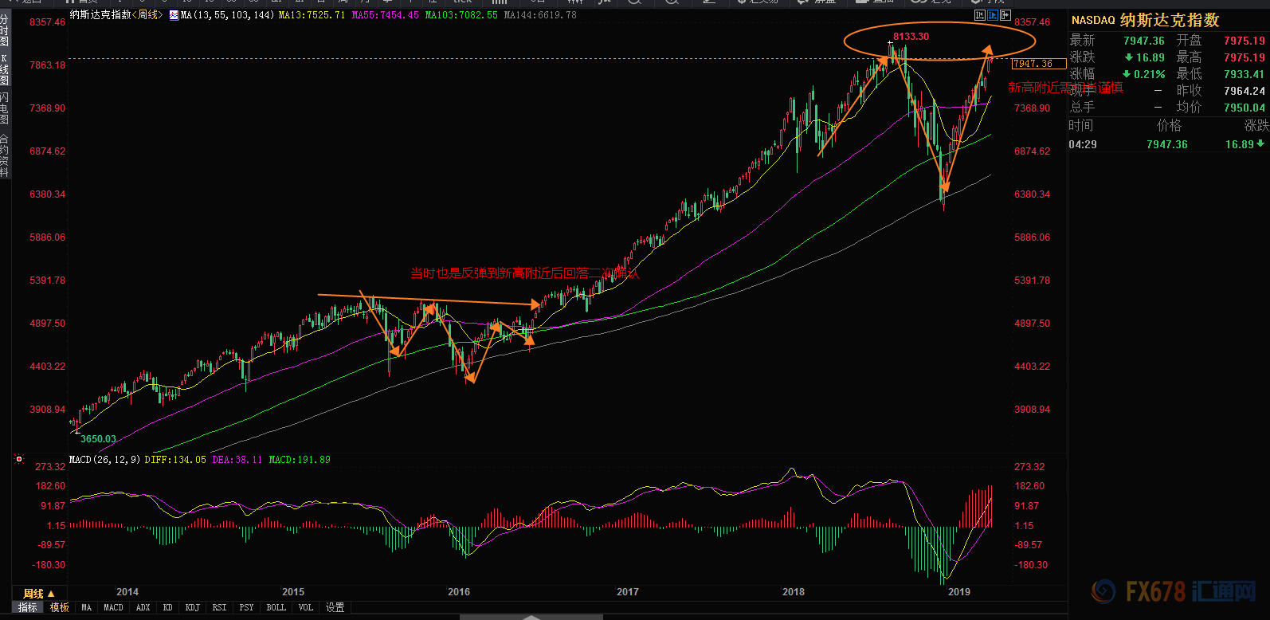This screenshot has width=1270, height=620.
Task: Click the 均价 value 7950.04
Action: click(1245, 108)
